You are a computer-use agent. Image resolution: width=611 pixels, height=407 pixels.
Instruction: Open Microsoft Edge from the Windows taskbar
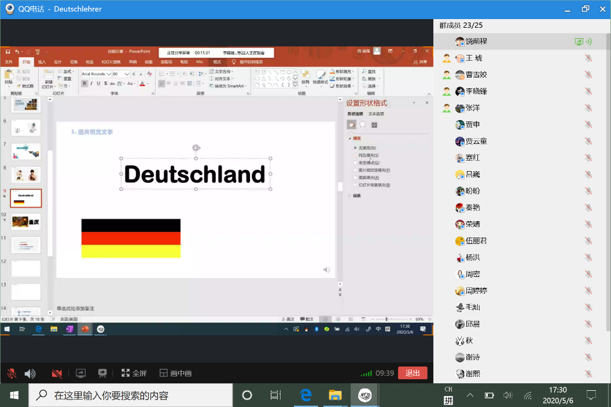(306, 395)
